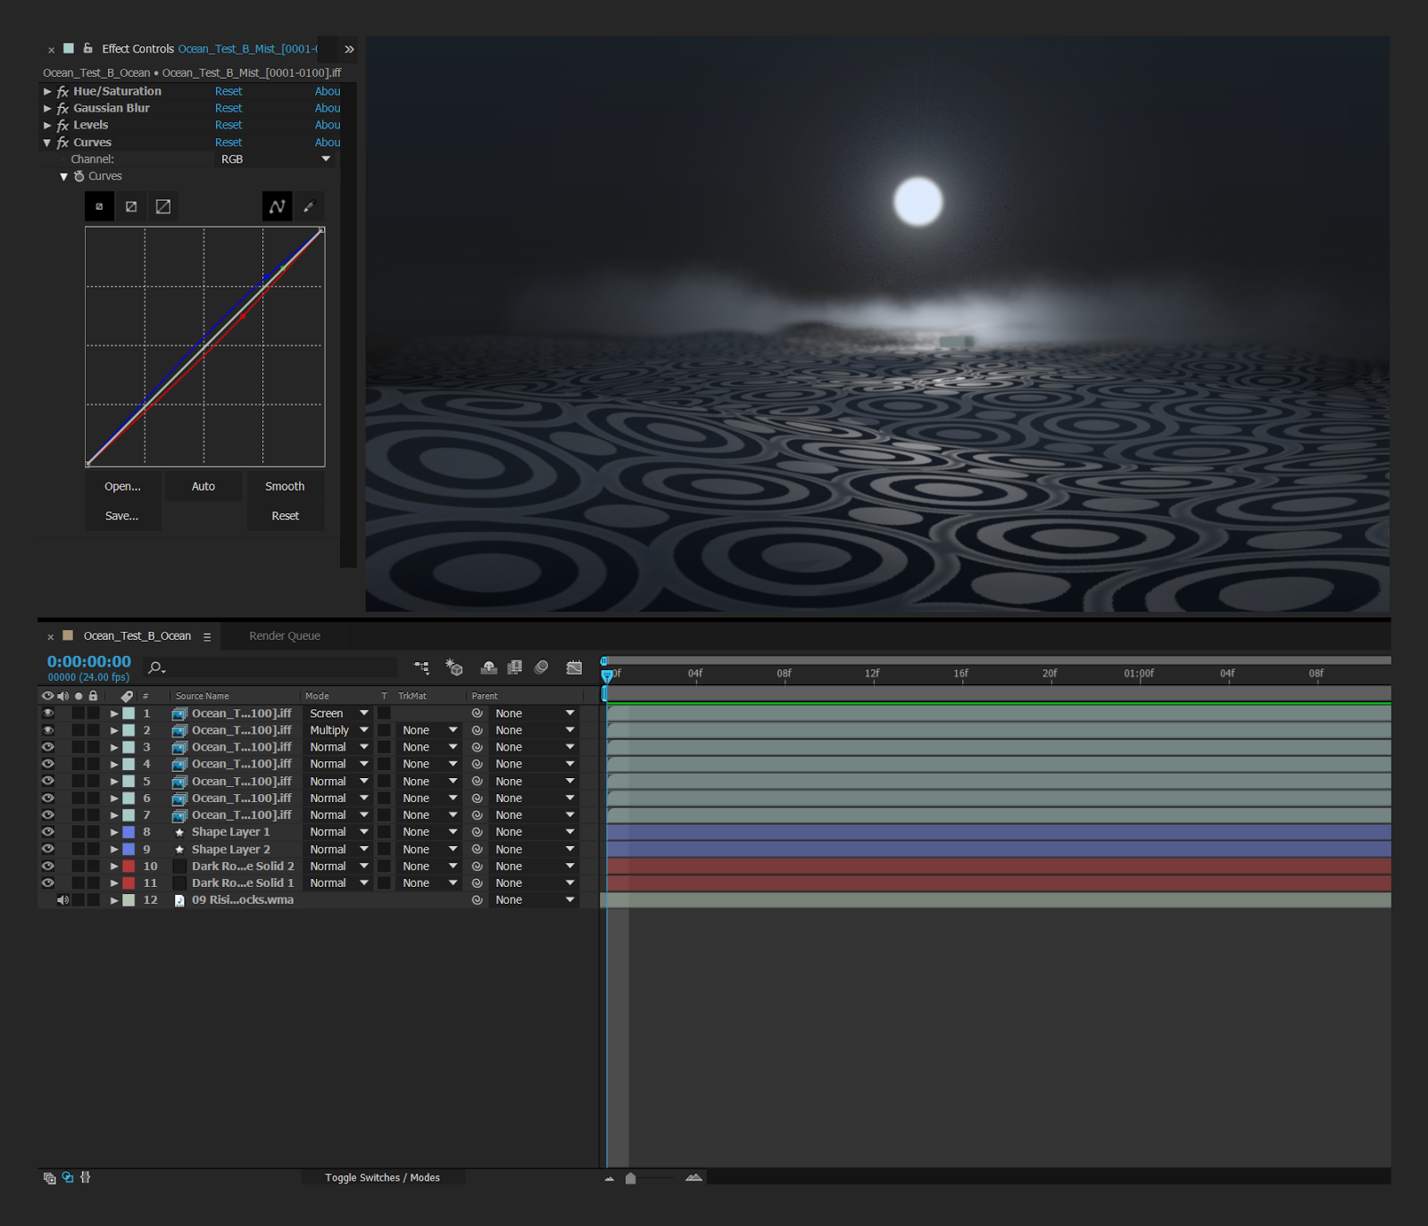Collapse the Curves effect disclosure triangle

tap(46, 142)
